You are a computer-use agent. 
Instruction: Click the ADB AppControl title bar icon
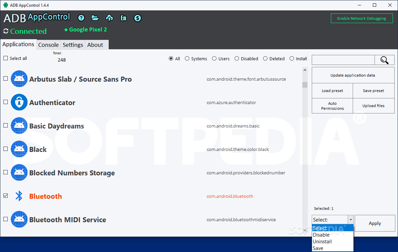coord(5,5)
